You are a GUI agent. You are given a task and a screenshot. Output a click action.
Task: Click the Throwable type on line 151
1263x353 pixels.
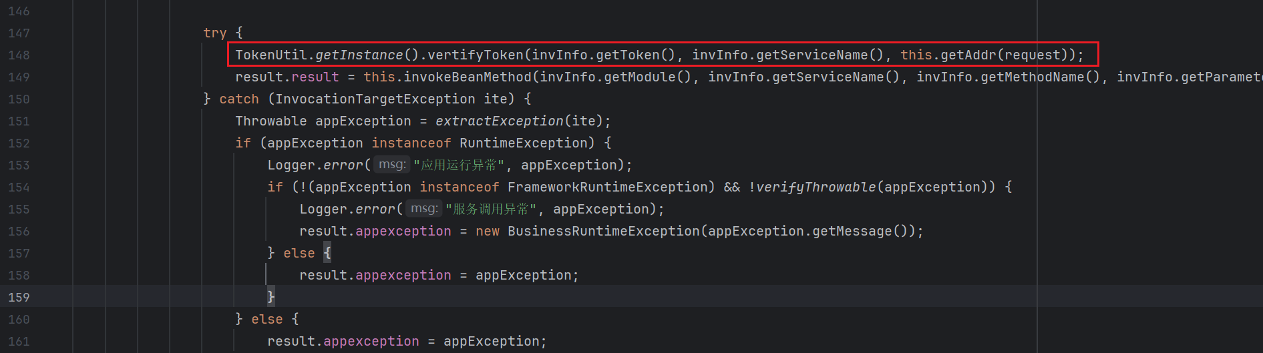point(270,121)
